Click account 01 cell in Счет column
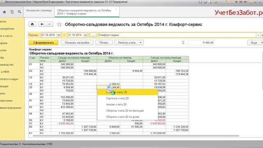The image size is (263, 148). [34, 64]
